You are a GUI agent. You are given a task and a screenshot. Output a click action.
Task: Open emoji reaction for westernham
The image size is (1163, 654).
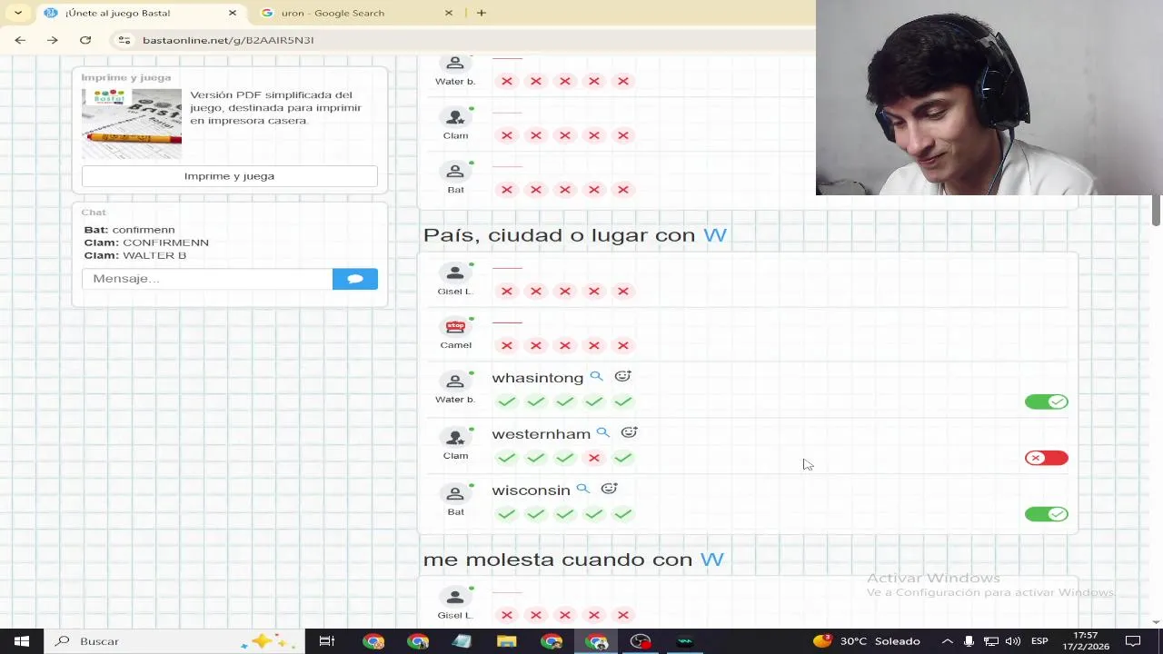pyautogui.click(x=629, y=432)
